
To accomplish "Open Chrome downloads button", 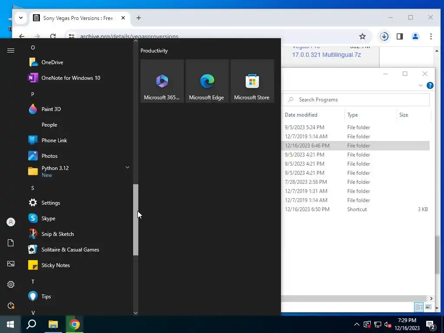I will [384, 36].
